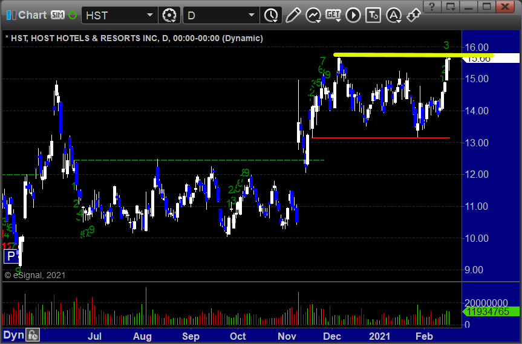Click the P marker box on the chart
The image size is (522, 344).
(11, 256)
